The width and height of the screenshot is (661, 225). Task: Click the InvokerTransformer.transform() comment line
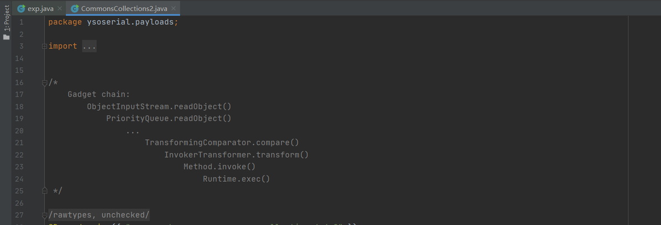tap(236, 155)
